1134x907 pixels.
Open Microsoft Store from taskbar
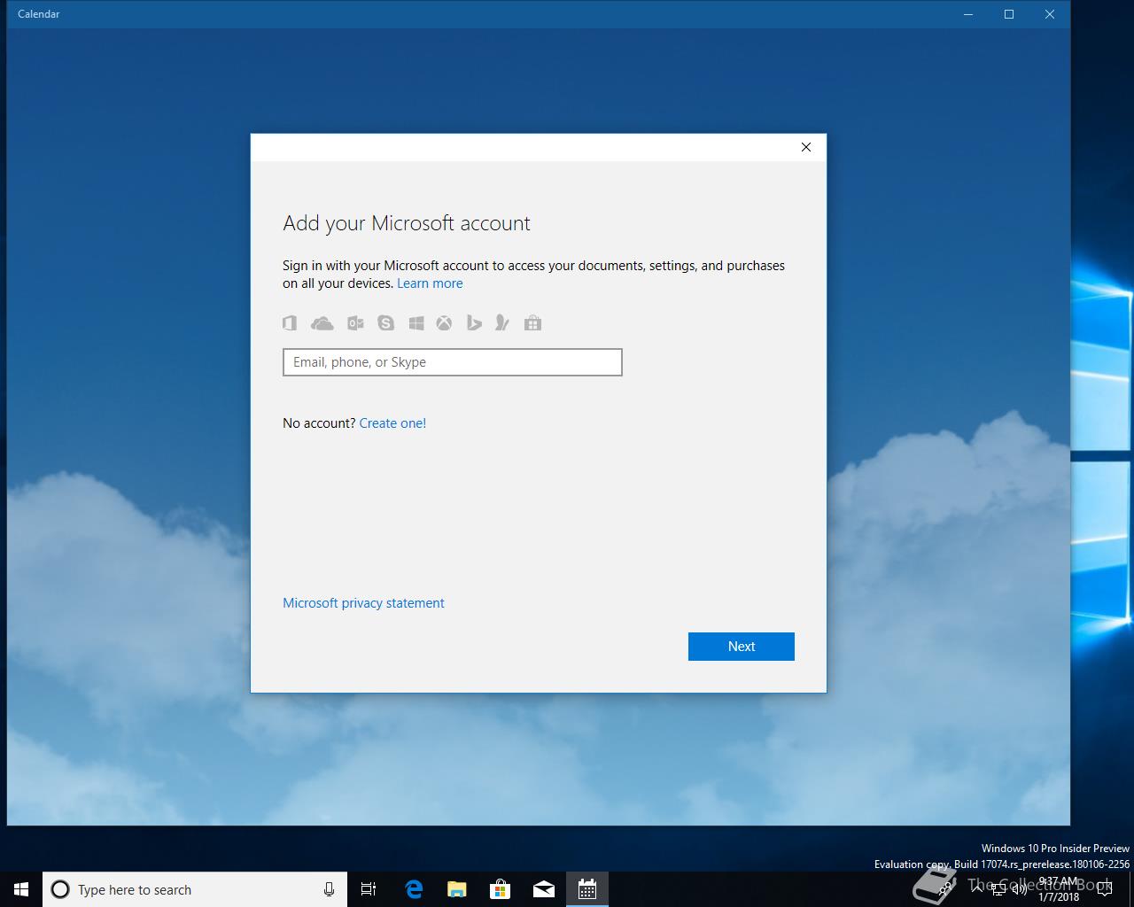tap(501, 889)
